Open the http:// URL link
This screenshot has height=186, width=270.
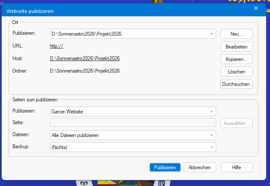(x=57, y=46)
